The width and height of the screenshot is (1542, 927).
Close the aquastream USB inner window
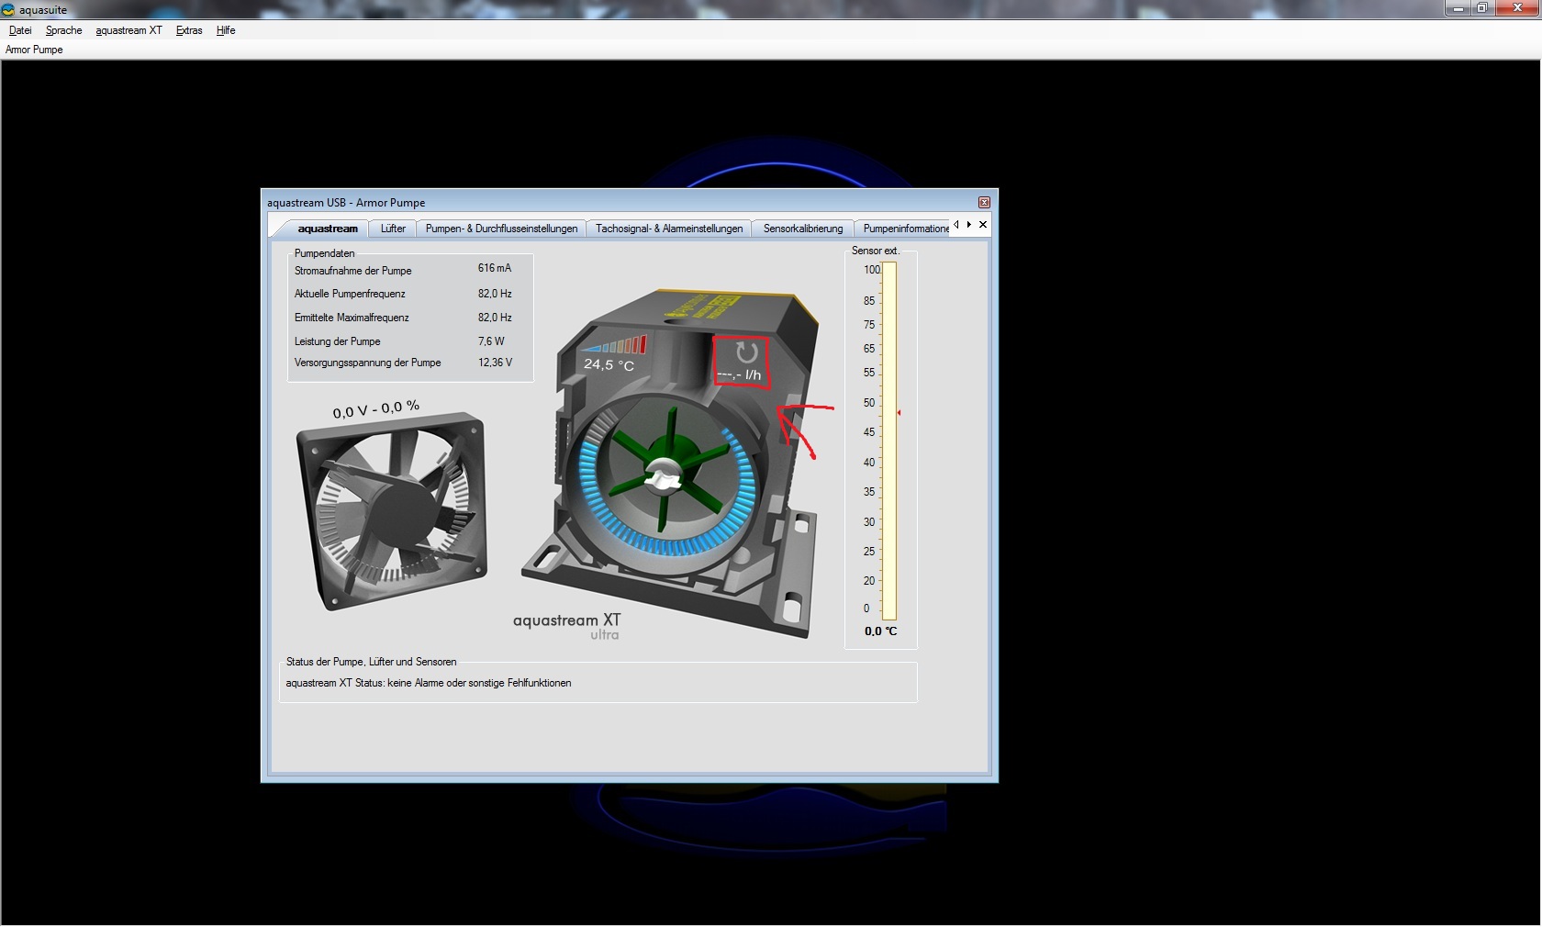[984, 203]
